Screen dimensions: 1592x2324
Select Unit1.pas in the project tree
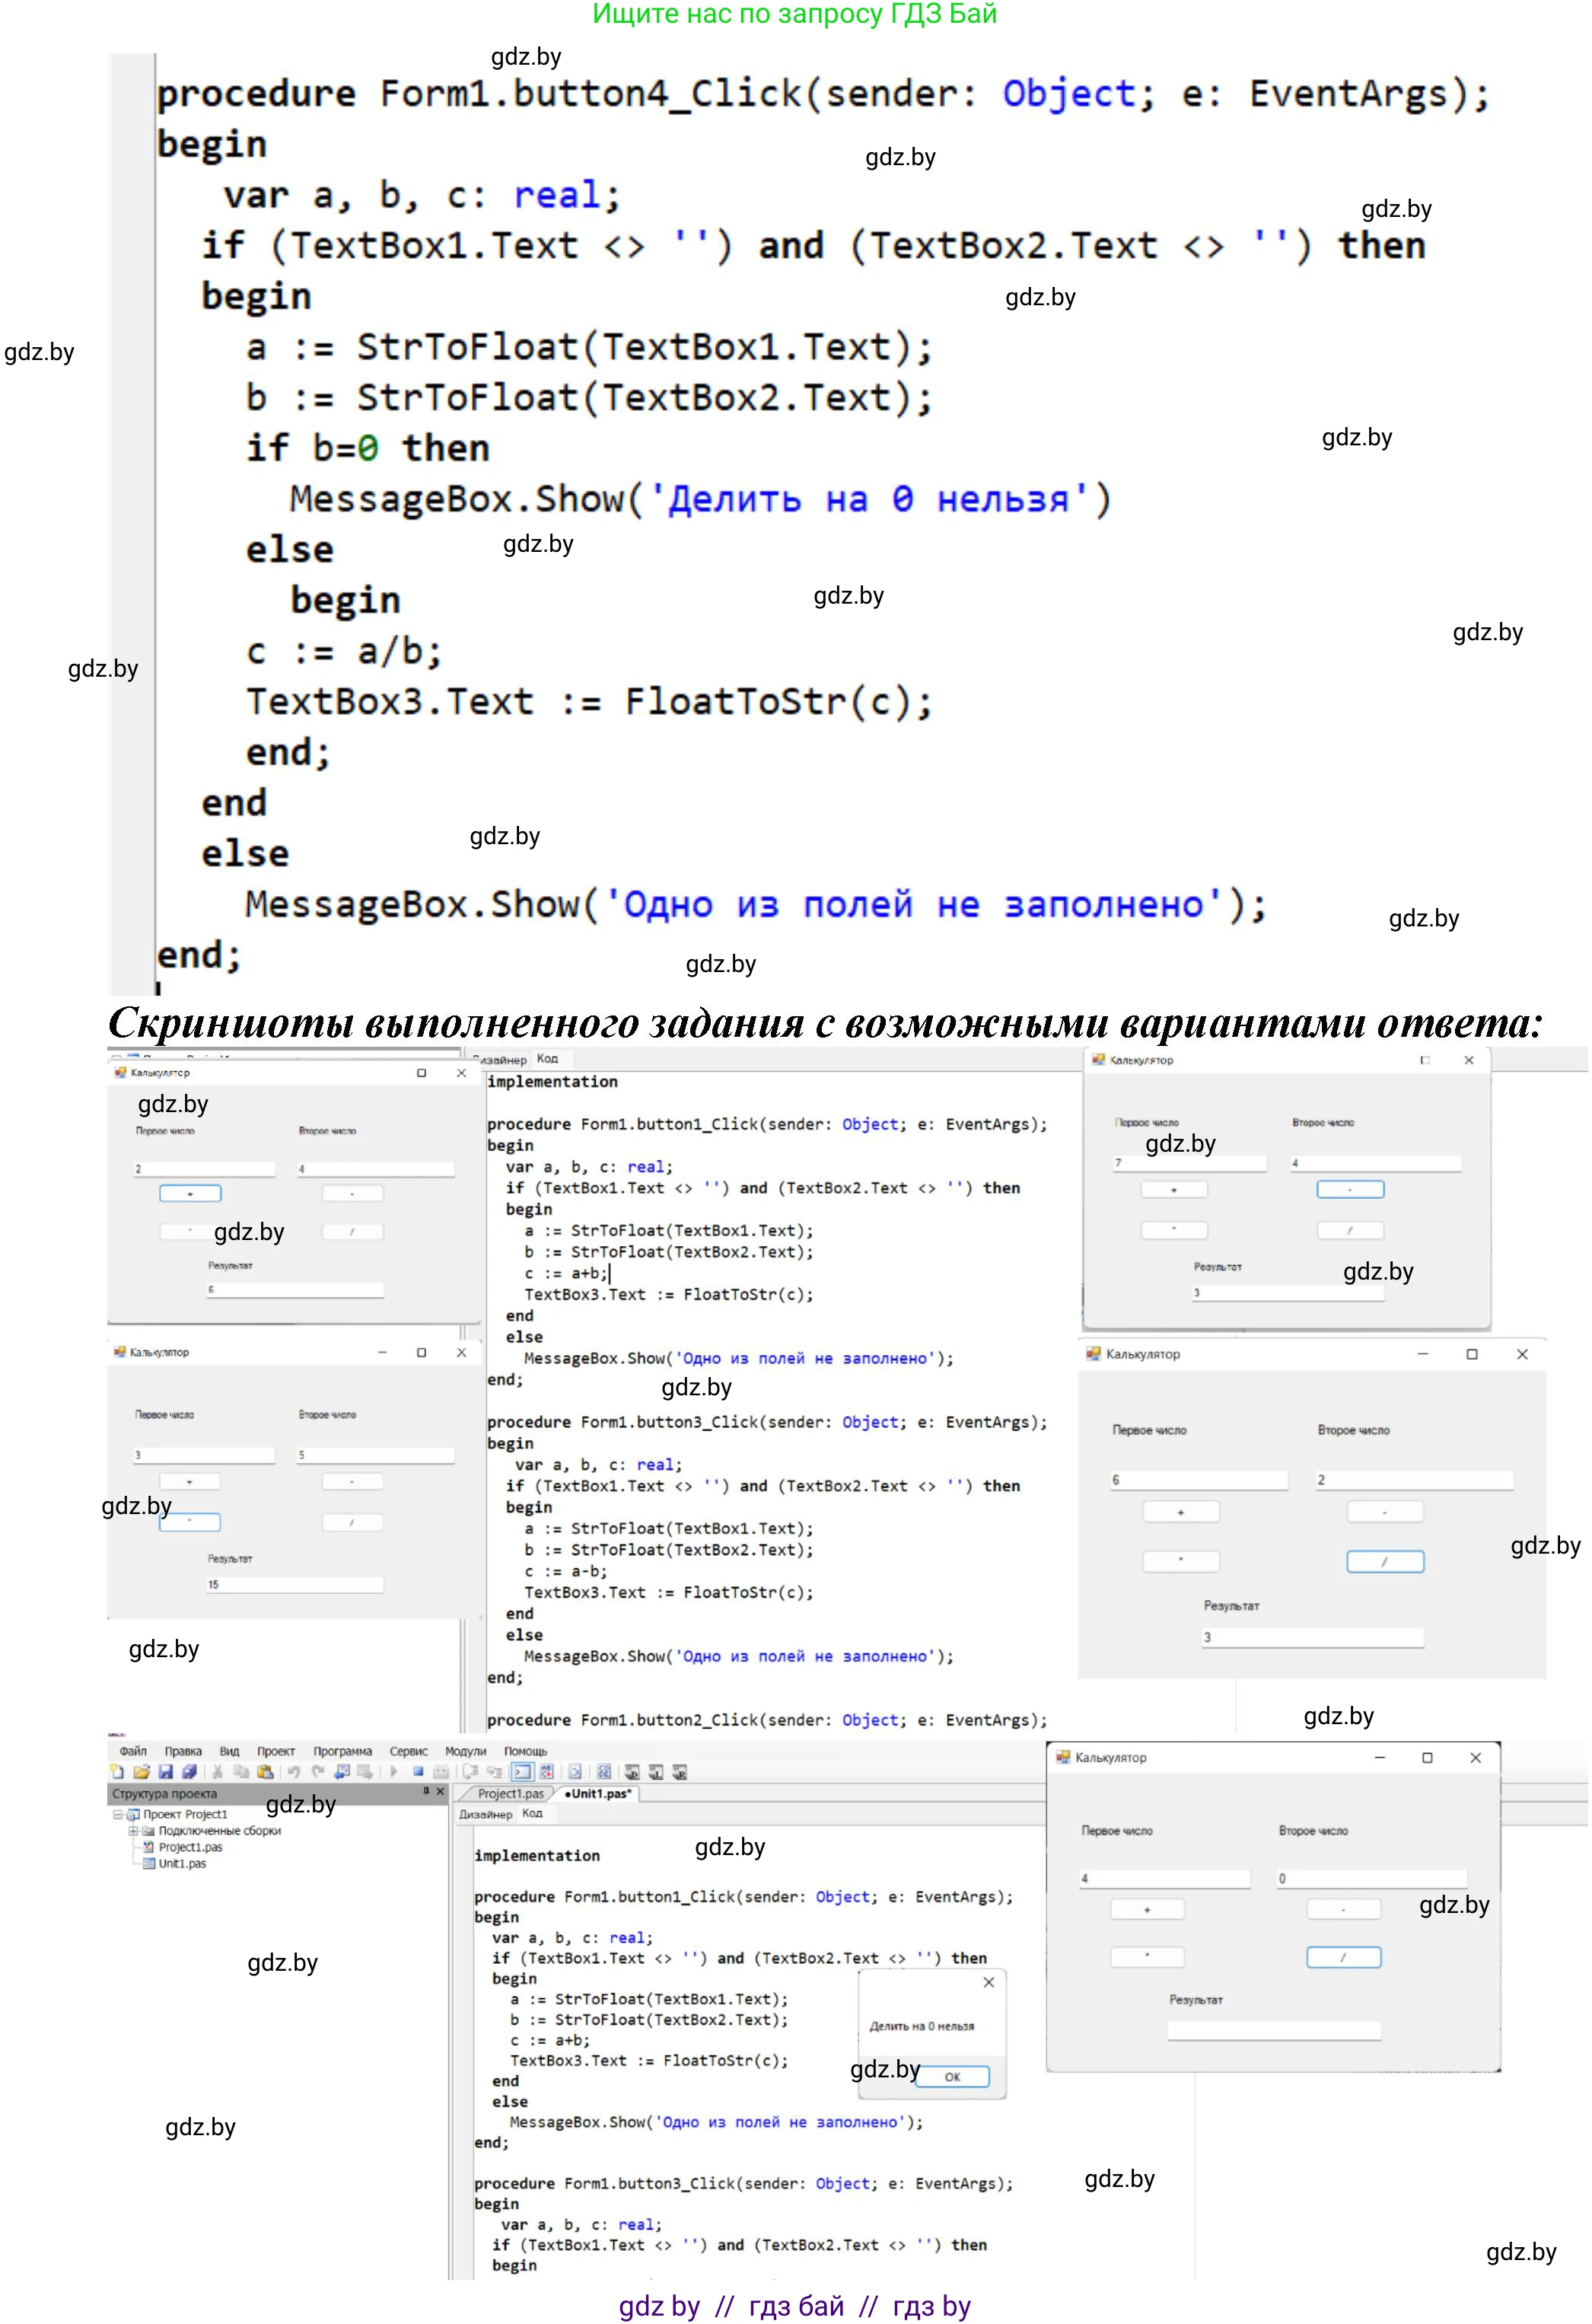click(x=181, y=1864)
